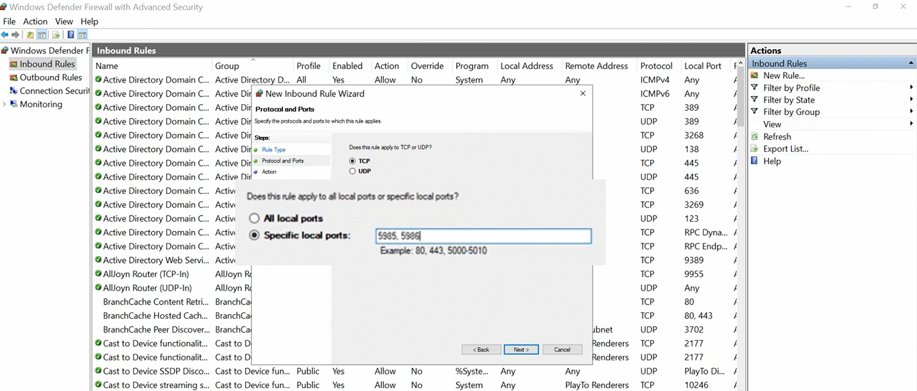Open the Filter by Profile submenu arrow
Viewport: 917px width, 391px height.
[x=911, y=88]
